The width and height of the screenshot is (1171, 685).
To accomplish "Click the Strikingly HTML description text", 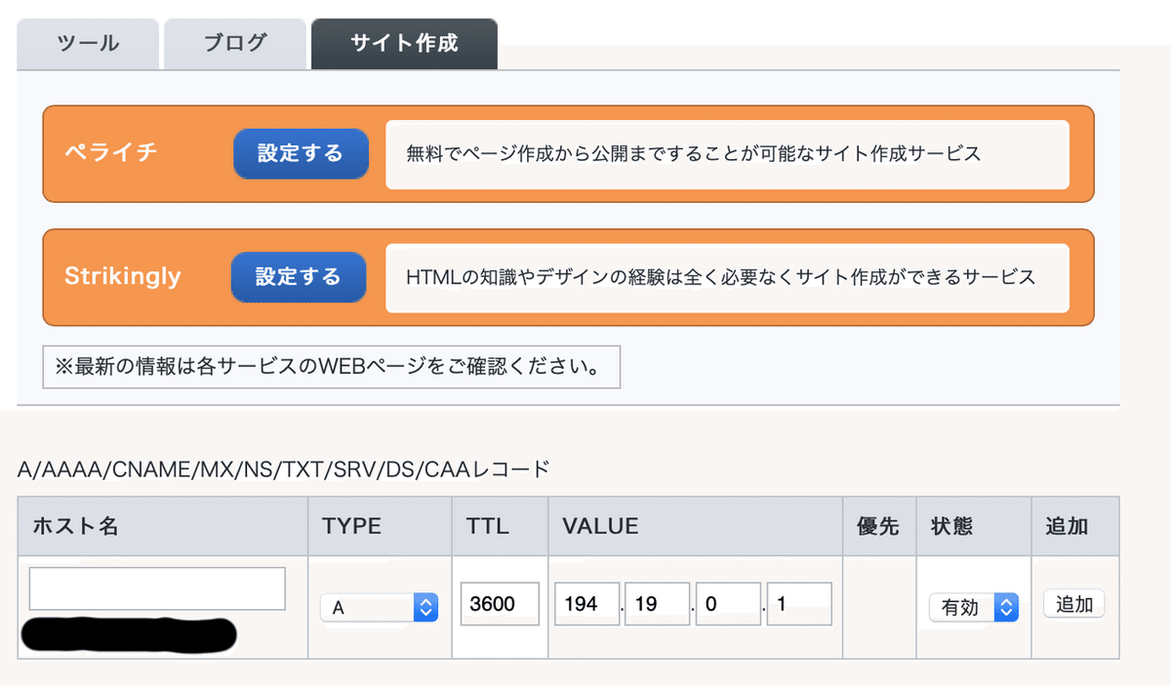I will pyautogui.click(x=720, y=277).
